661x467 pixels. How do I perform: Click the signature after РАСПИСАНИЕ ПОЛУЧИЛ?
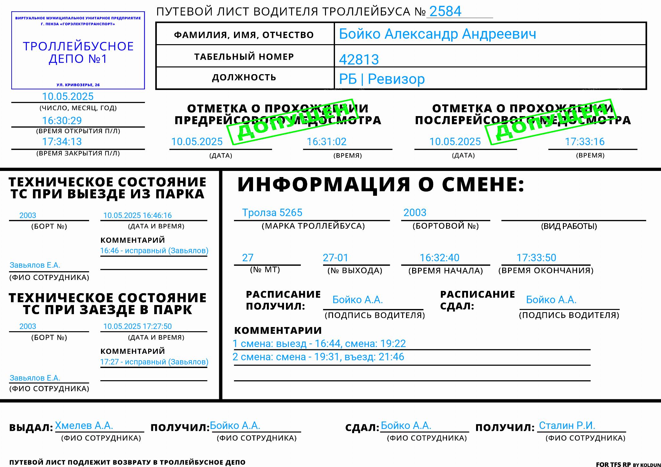click(358, 300)
